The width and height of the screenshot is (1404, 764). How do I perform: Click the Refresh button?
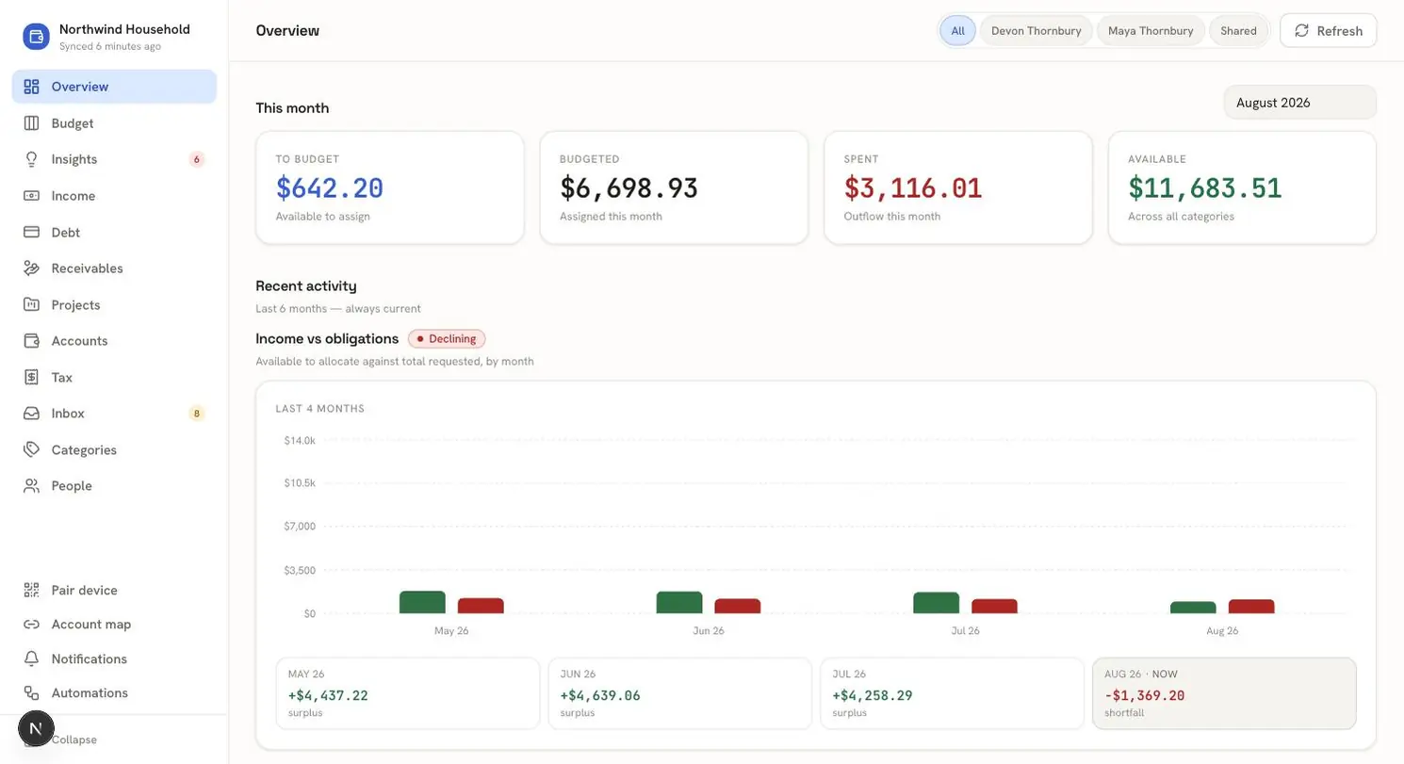(1328, 31)
